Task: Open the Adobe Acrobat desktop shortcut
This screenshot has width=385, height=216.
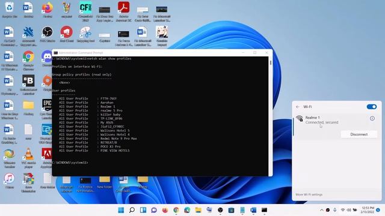Action: tap(123, 11)
